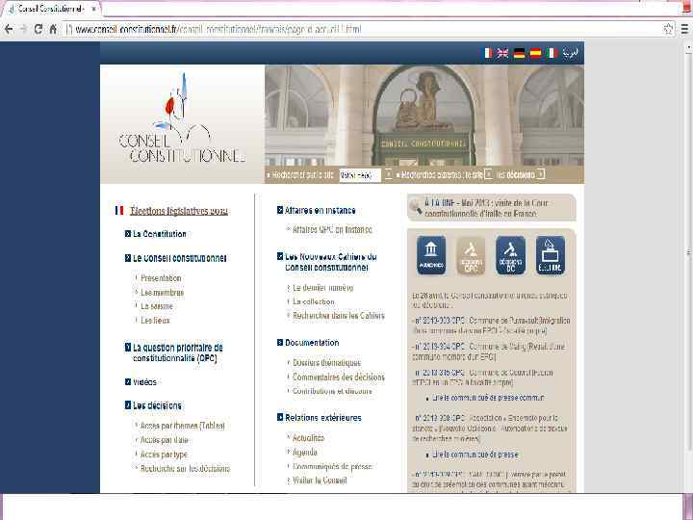Viewport: 693px width, 520px height.
Task: Click the search box in banner
Action: point(360,175)
